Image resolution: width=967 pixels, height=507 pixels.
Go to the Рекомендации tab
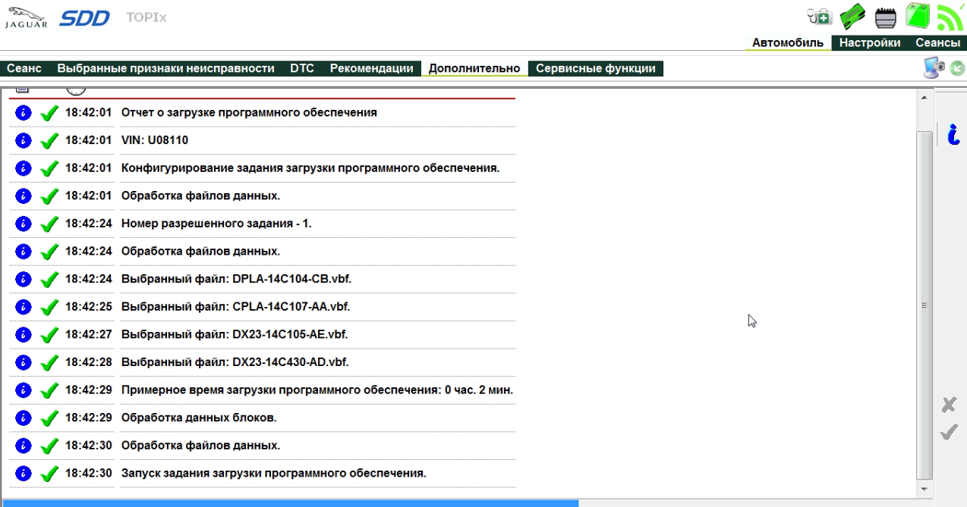pos(371,68)
